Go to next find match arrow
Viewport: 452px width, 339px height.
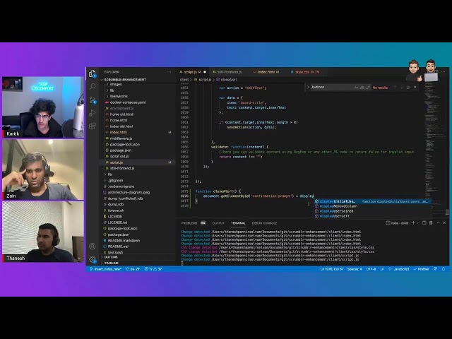[x=401, y=88]
